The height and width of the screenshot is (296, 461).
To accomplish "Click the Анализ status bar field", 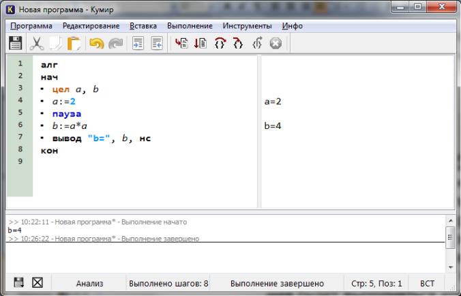I will point(89,283).
